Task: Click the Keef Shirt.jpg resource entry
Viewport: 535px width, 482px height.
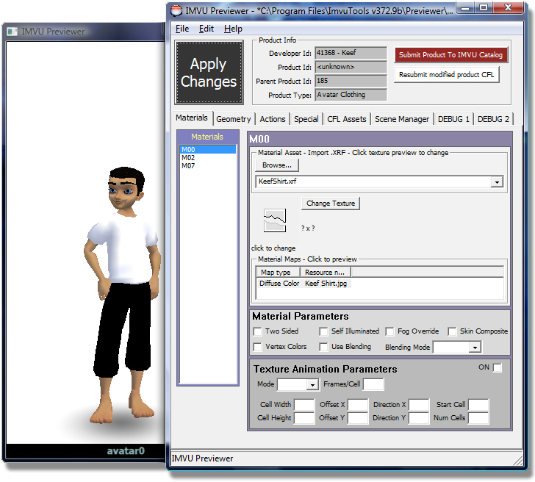Action: tap(326, 284)
